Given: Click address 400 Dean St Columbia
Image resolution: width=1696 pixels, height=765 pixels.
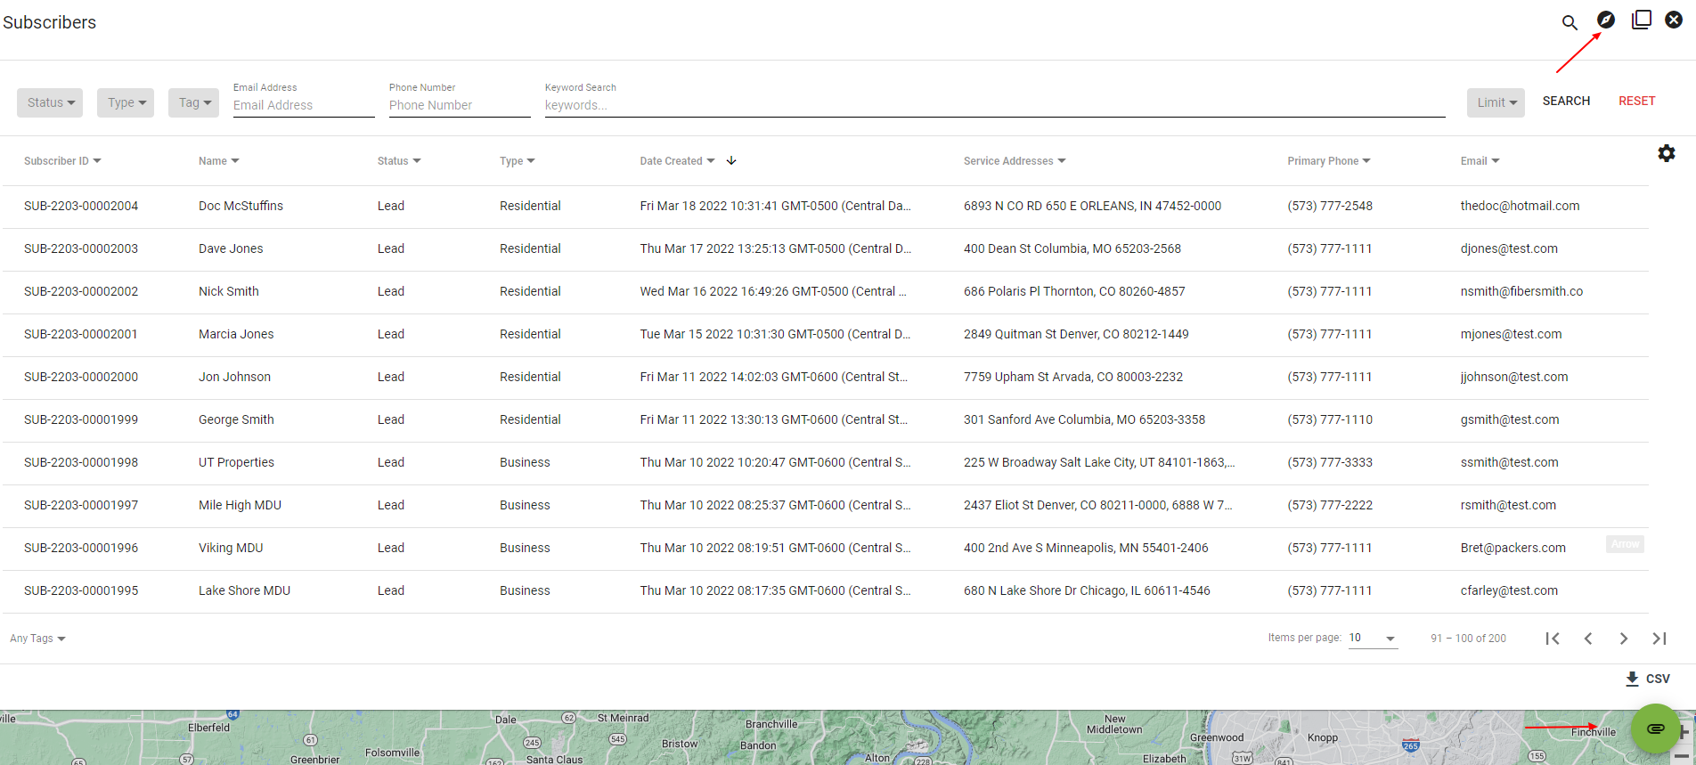Looking at the screenshot, I should [1072, 248].
